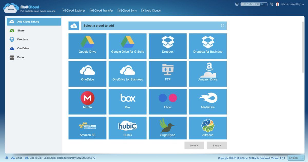The height and width of the screenshot is (162, 308).
Task: Switch to Cloud Transfer
Action: pyautogui.click(x=101, y=11)
